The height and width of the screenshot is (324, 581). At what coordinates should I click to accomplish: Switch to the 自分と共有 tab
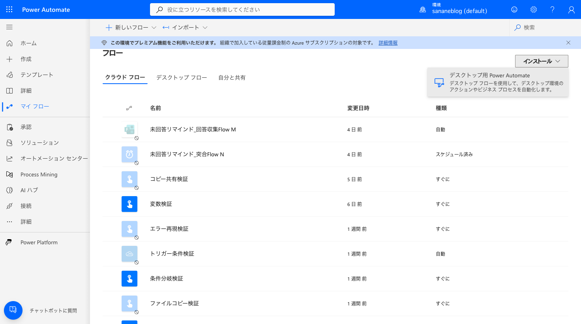click(232, 77)
